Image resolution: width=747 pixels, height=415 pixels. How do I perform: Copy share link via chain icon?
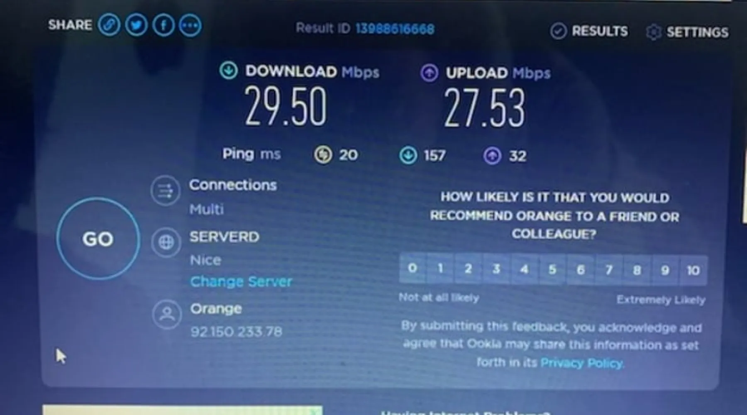pyautogui.click(x=109, y=25)
